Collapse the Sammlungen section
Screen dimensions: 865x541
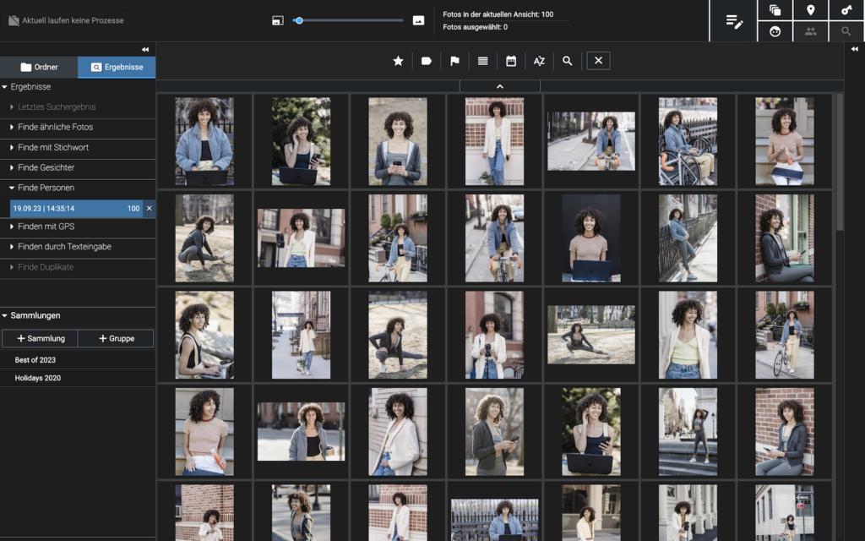pyautogui.click(x=35, y=315)
